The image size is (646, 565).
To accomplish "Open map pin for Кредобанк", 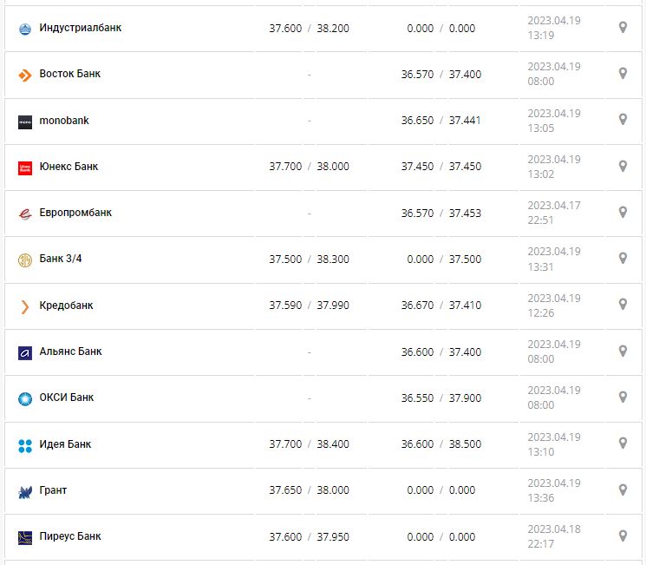I will 623,305.
